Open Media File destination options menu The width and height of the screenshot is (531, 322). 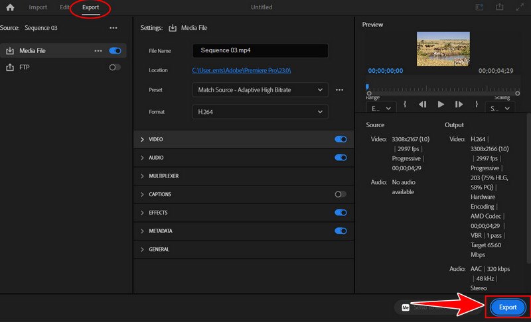[x=98, y=50]
